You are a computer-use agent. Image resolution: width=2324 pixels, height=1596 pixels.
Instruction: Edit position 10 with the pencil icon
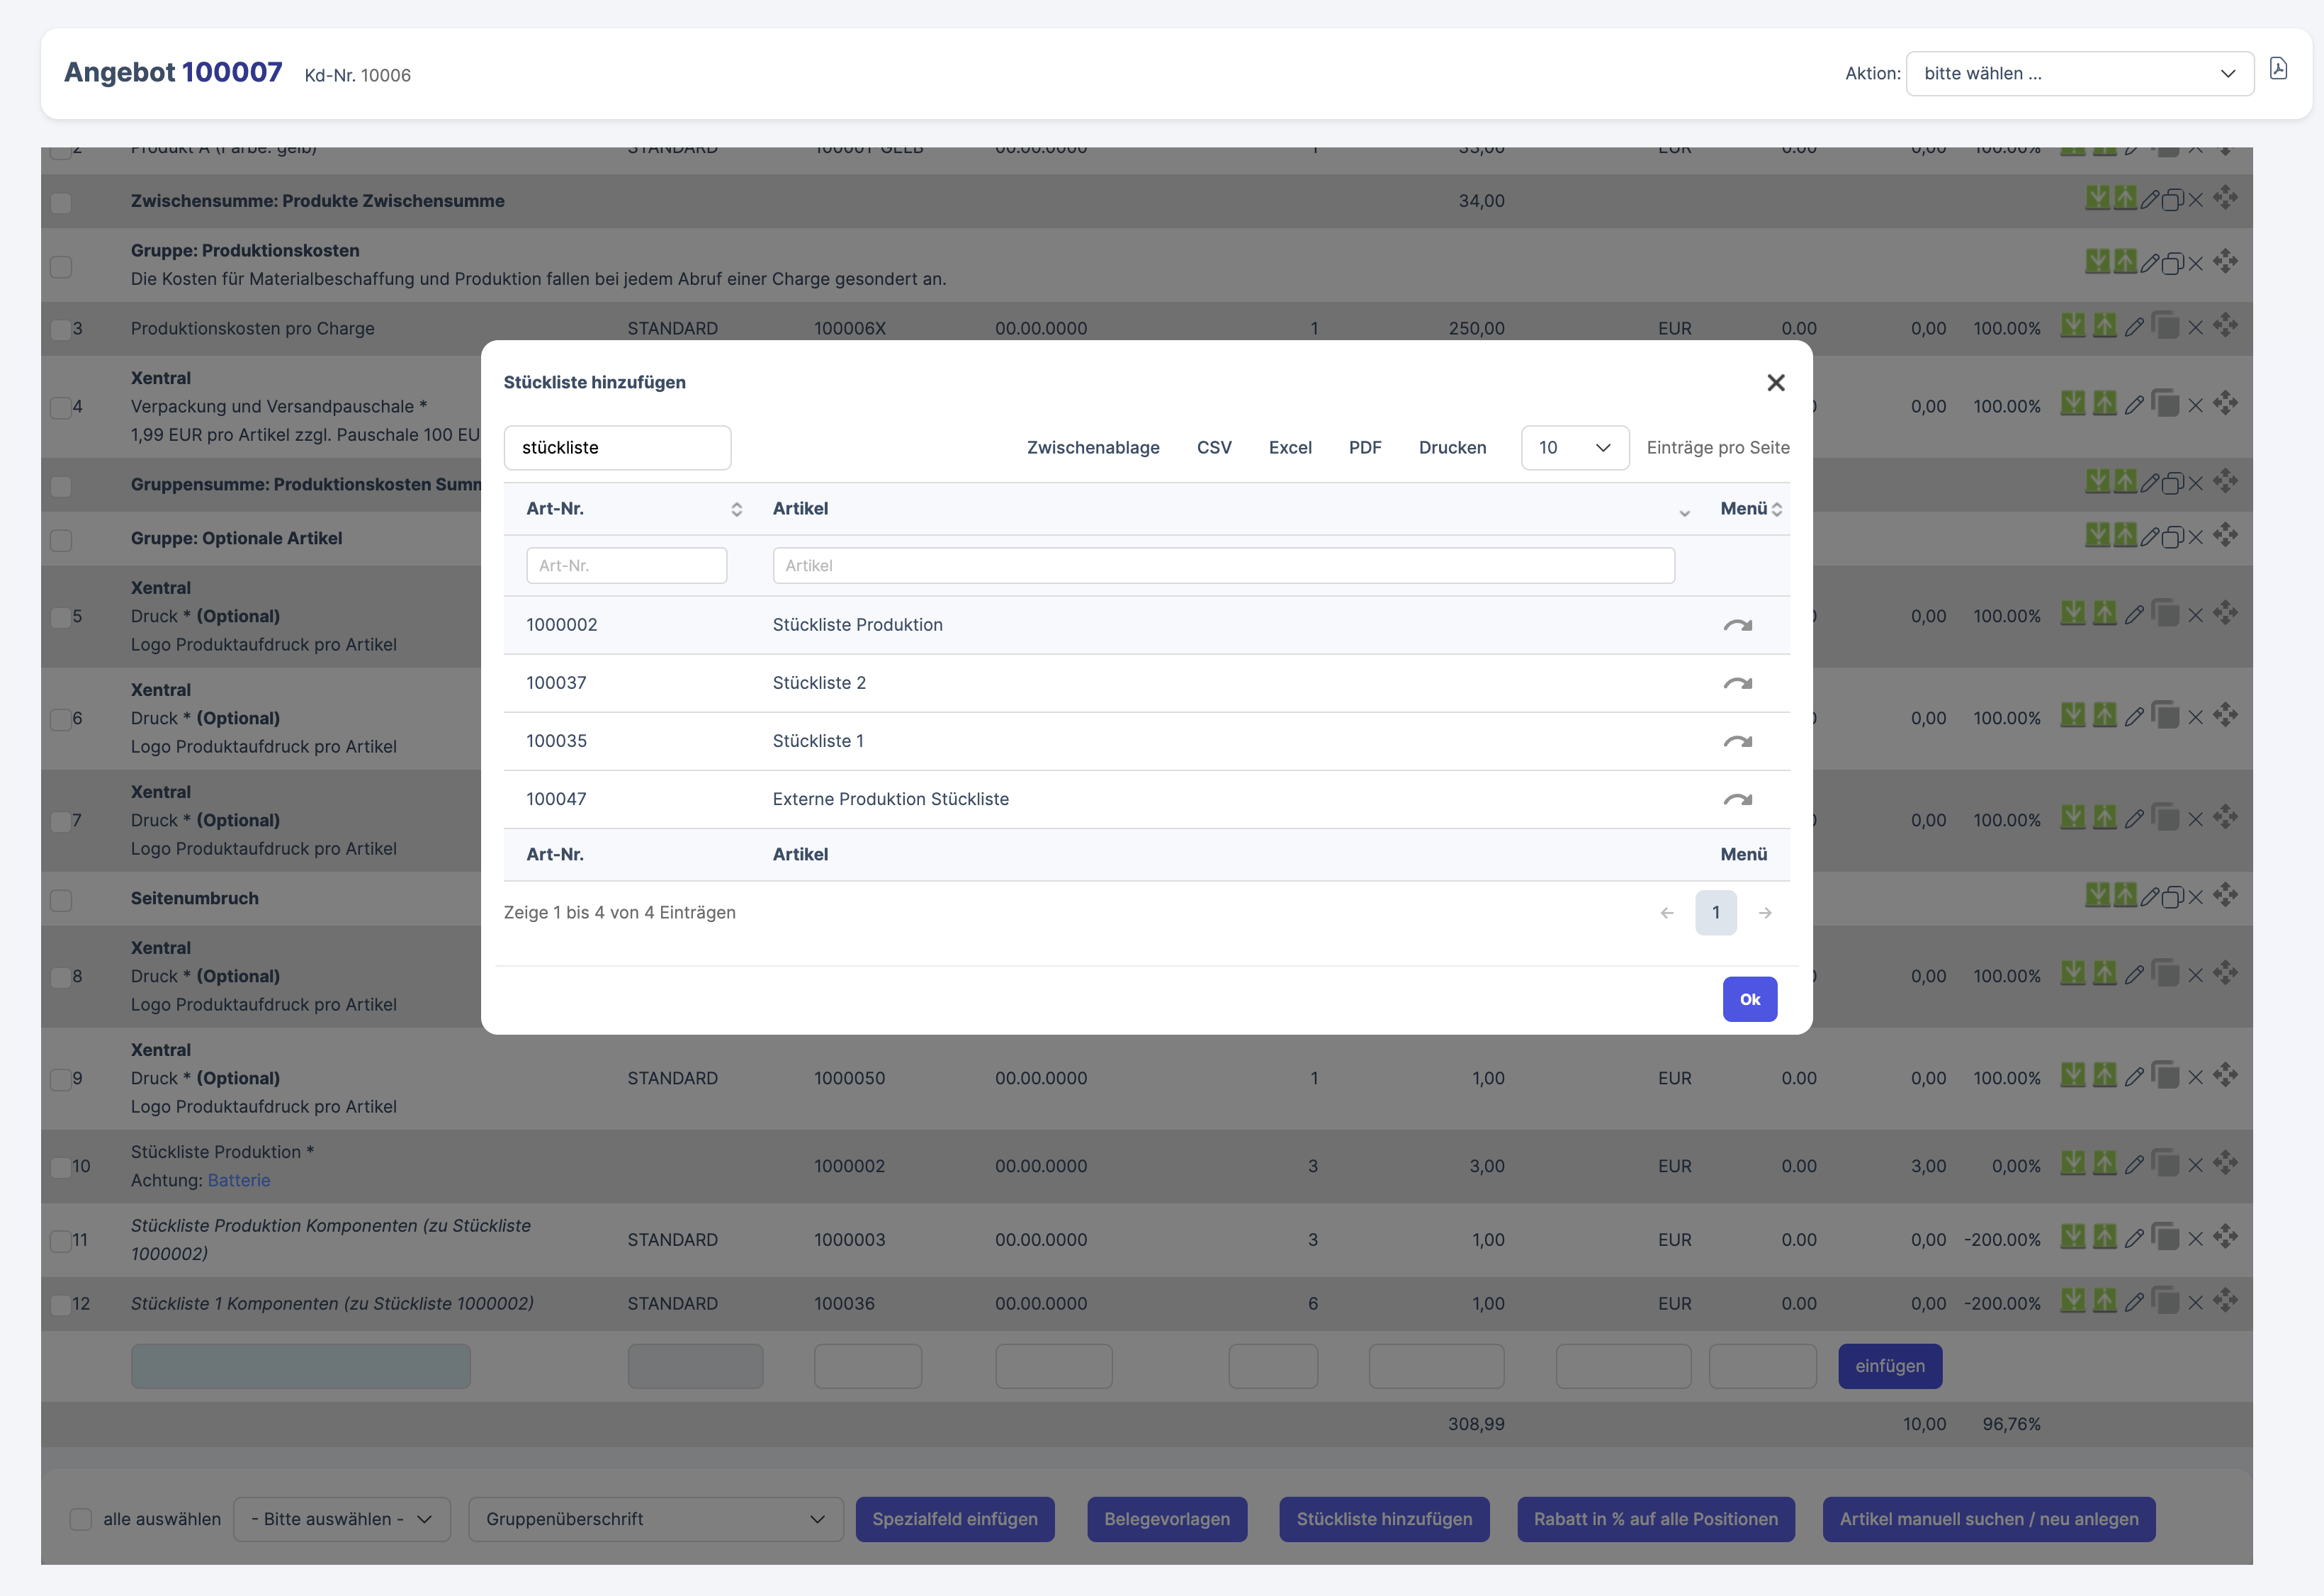pos(2133,1165)
